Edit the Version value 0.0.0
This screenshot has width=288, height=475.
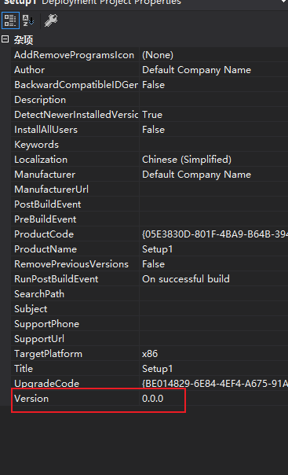pos(152,399)
